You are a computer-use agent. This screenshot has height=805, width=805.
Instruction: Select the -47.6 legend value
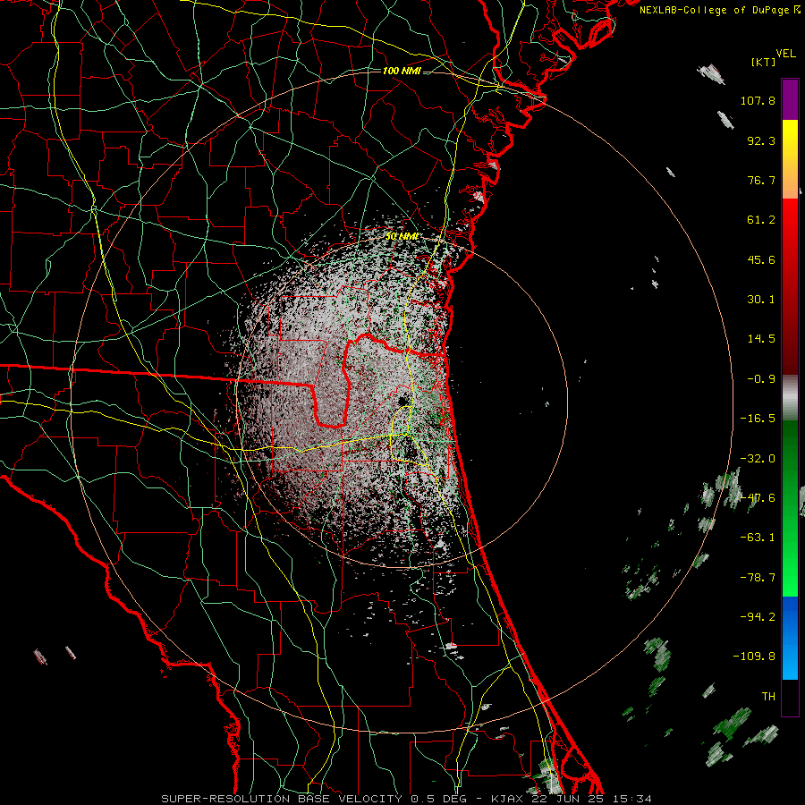pyautogui.click(x=758, y=498)
